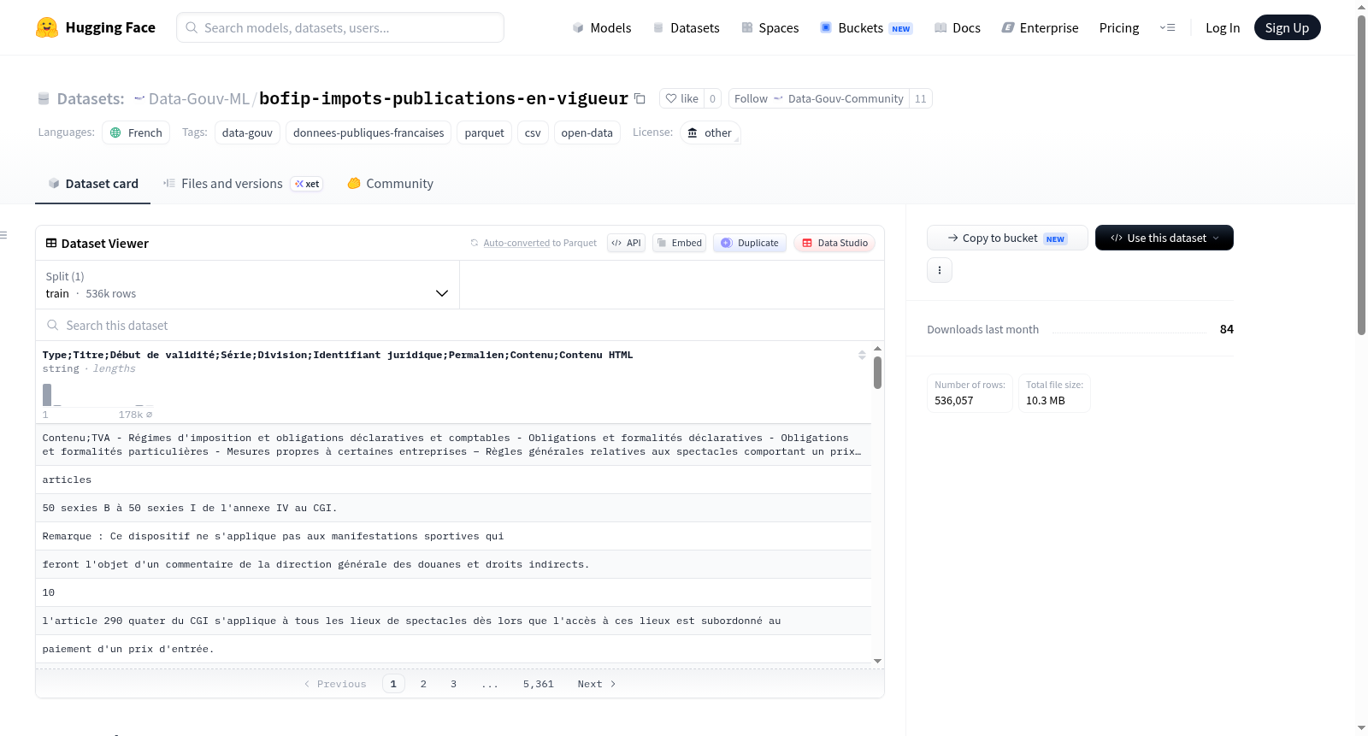
Task: Click the search magnifier in dataset search
Action: 53,326
